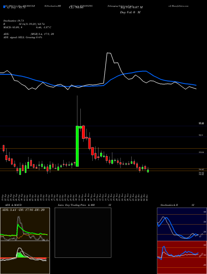The image size is (207, 274).
Task: Click the "12 Day = 85.73" SMA label
Action: click(x=16, y=7)
